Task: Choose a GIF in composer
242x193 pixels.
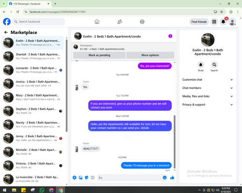Action: pos(92,177)
